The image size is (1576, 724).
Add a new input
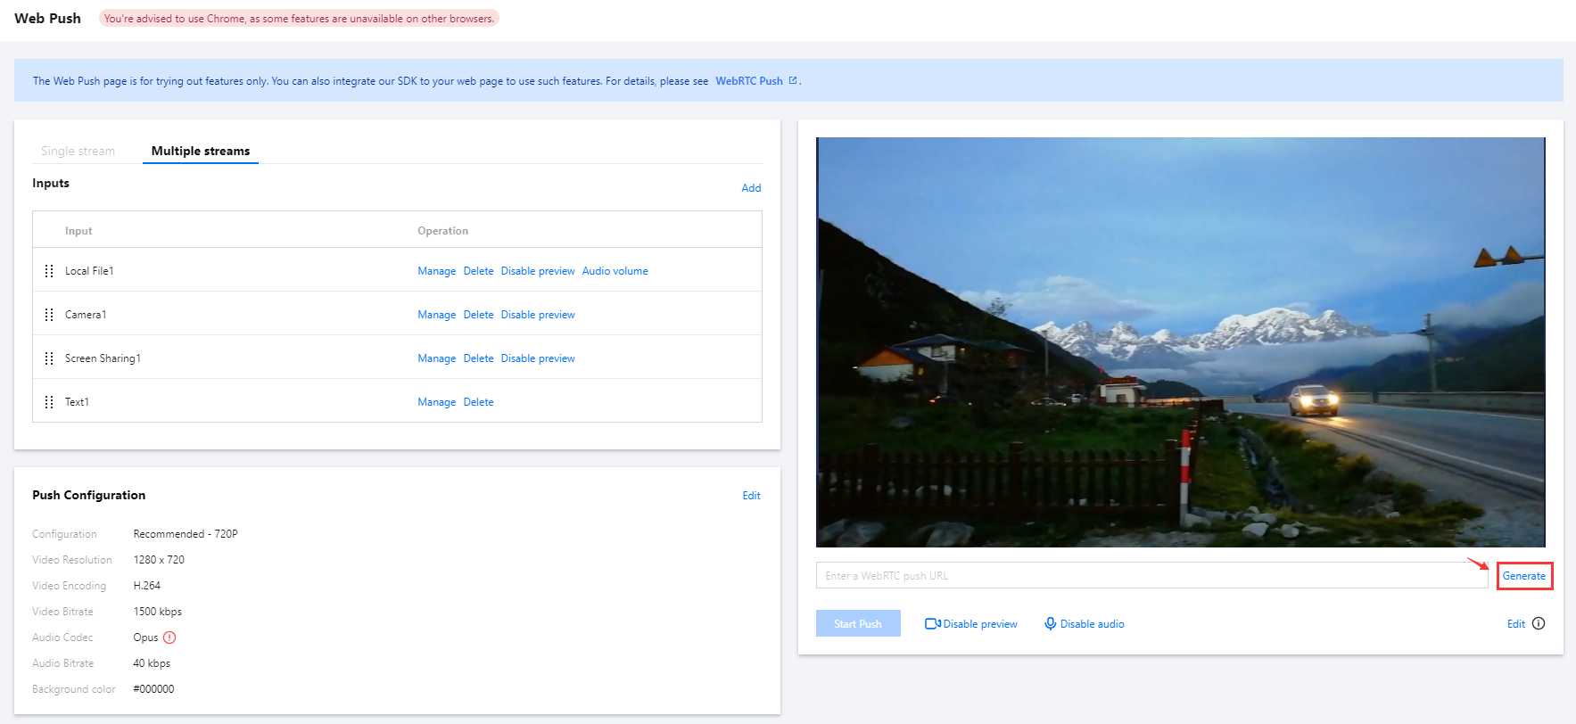coord(751,188)
